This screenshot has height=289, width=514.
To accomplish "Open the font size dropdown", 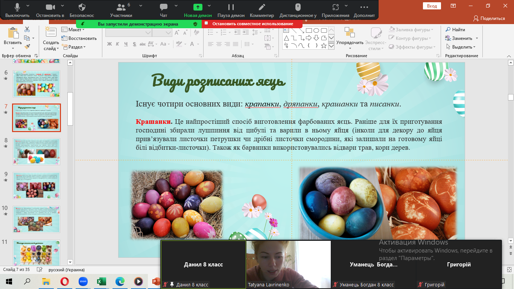I will pos(168,33).
